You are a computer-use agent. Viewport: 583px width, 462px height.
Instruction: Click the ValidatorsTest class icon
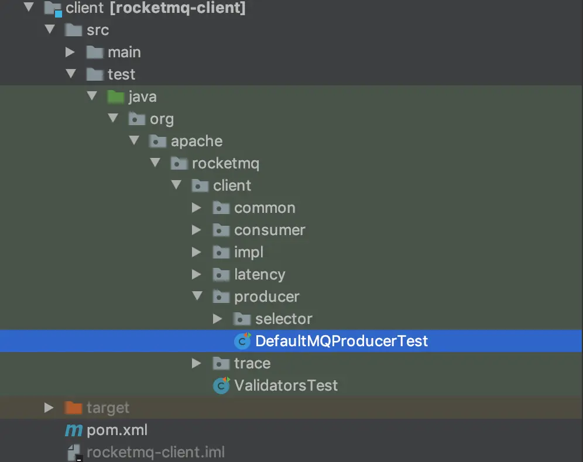coord(221,385)
